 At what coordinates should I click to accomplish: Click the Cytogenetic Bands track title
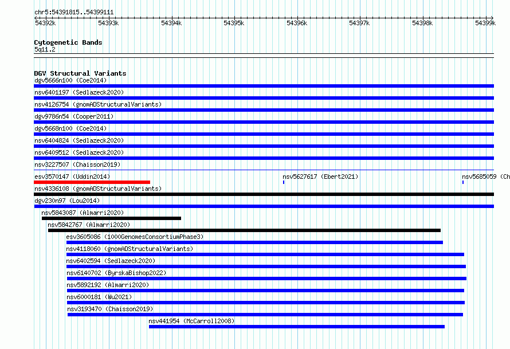pos(68,42)
